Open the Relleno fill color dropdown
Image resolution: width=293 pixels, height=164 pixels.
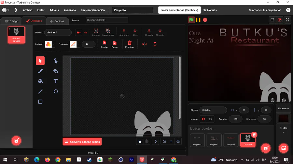[53, 44]
